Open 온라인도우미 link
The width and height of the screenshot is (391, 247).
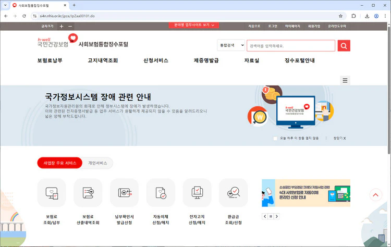click(x=337, y=26)
